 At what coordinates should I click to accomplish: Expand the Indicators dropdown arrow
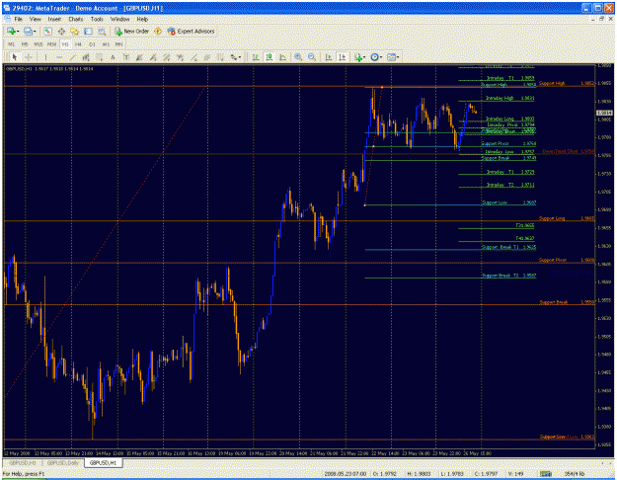364,58
